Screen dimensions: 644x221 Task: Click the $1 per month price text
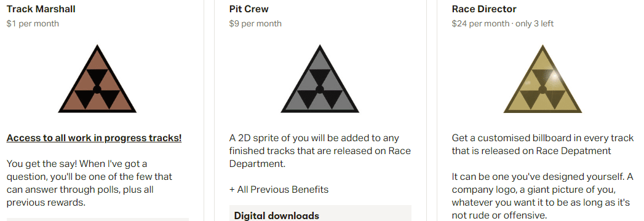(33, 23)
